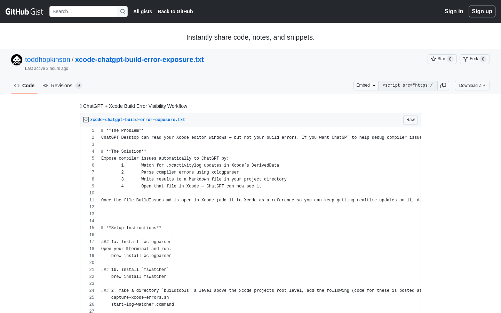This screenshot has width=501, height=313.
Task: Open the All gists link
Action: tap(143, 11)
